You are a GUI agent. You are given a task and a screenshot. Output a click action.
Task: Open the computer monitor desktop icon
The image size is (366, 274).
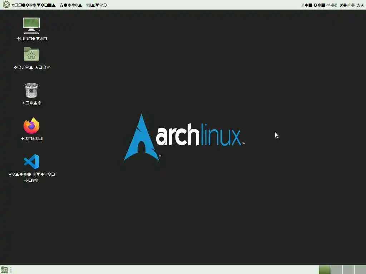tap(31, 26)
